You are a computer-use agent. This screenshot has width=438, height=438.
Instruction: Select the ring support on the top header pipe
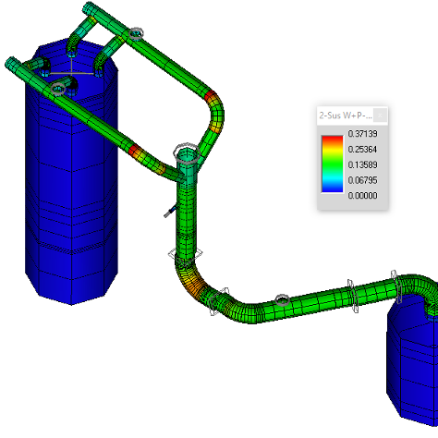[136, 33]
